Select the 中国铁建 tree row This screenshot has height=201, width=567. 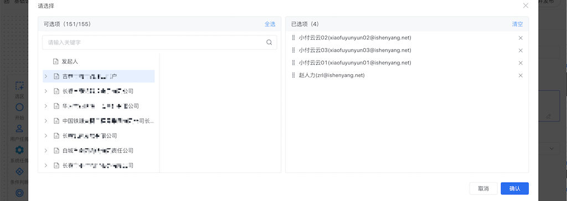click(x=99, y=121)
